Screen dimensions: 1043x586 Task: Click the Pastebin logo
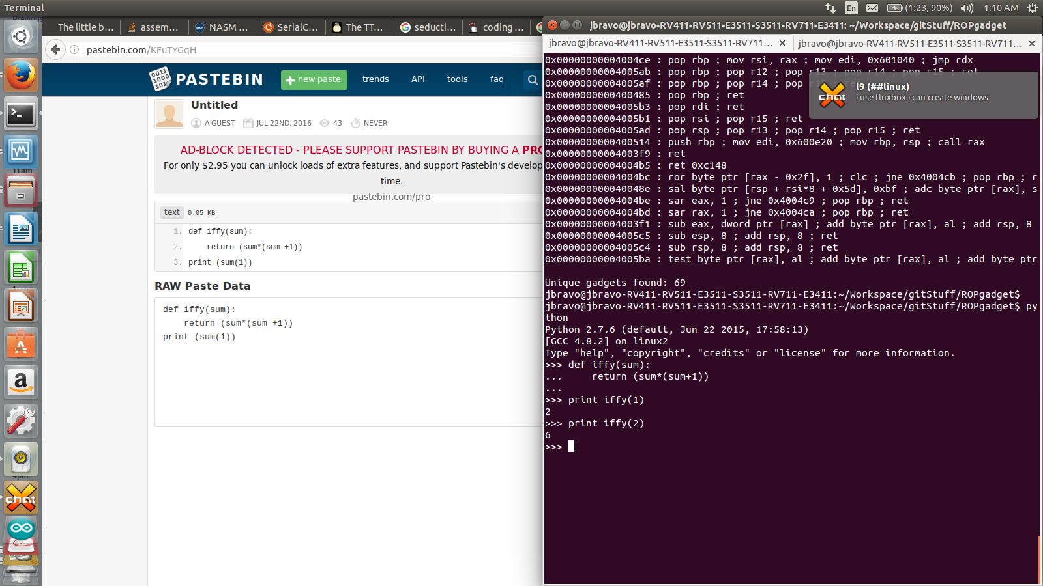tap(206, 79)
